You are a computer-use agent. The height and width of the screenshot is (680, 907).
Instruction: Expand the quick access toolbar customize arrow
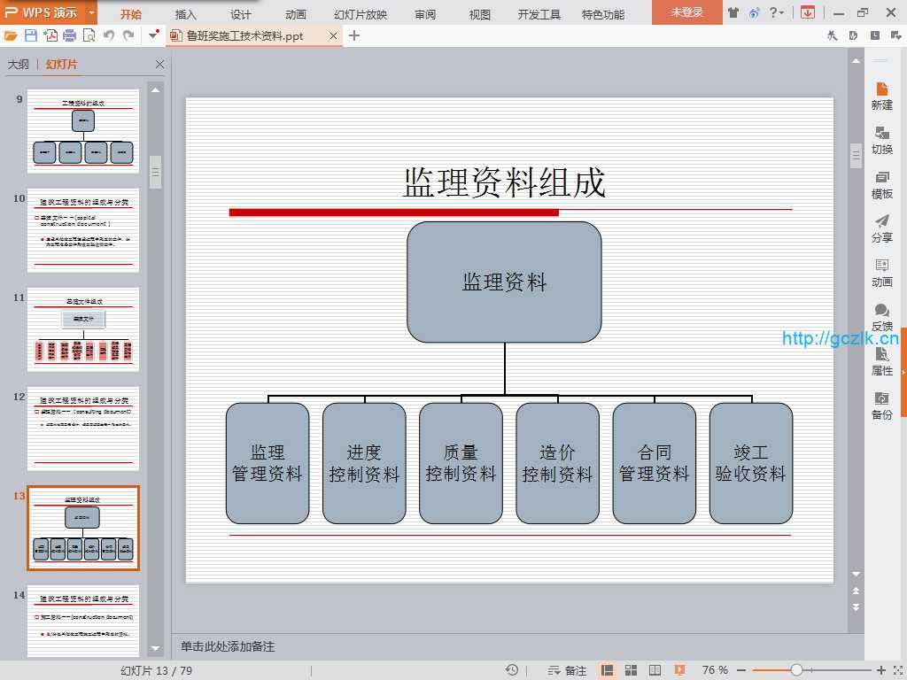tap(154, 35)
